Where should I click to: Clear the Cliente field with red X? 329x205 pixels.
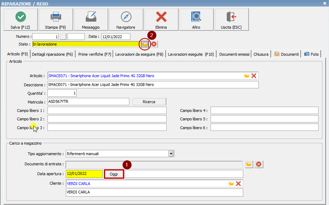[238, 184]
